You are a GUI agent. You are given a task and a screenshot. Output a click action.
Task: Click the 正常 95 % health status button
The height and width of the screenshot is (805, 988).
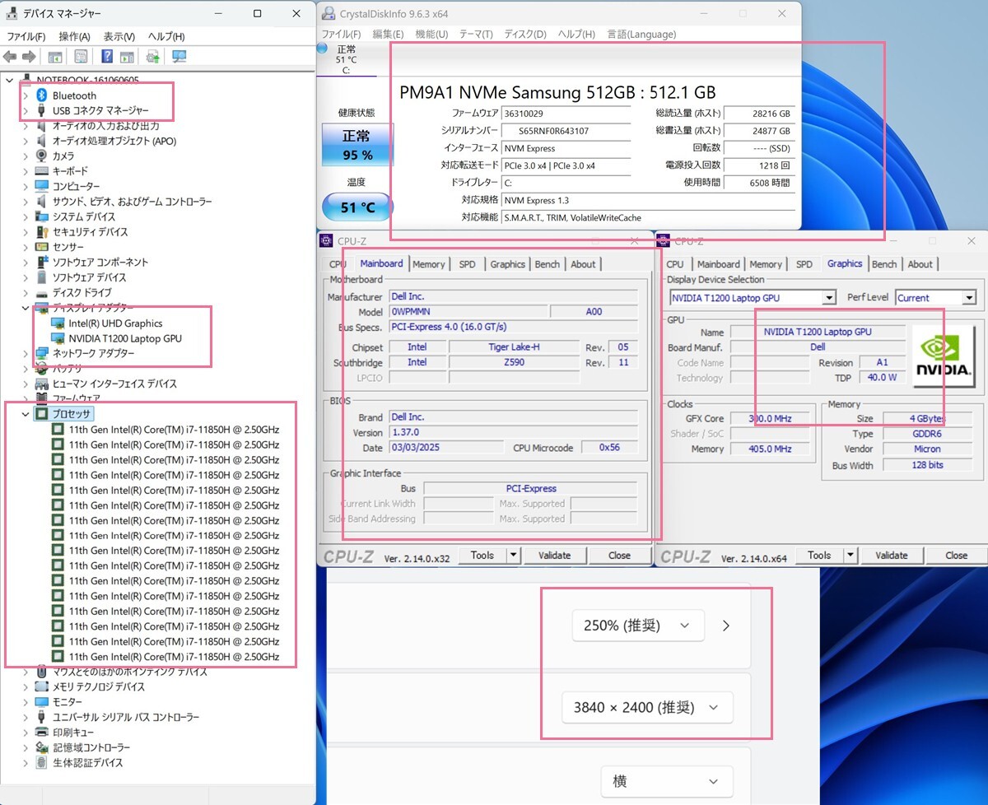point(357,145)
